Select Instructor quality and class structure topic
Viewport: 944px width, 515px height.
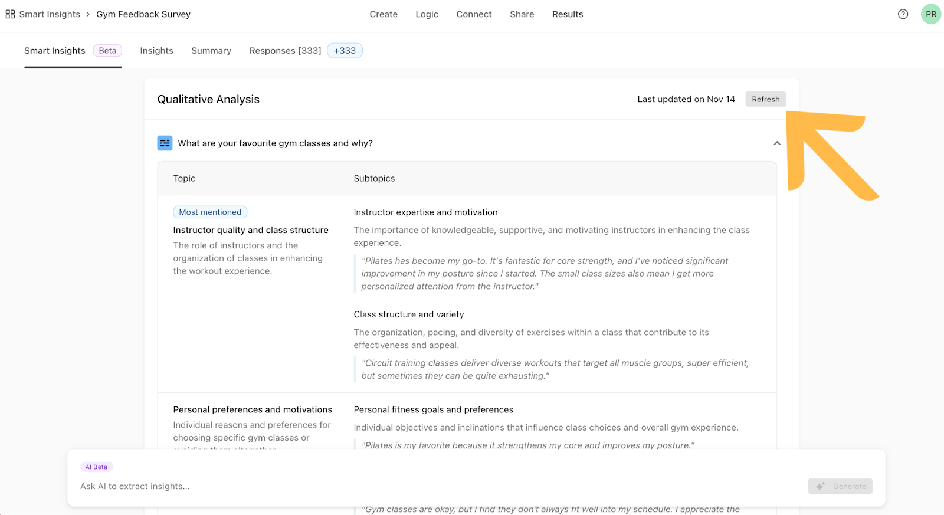(x=251, y=230)
